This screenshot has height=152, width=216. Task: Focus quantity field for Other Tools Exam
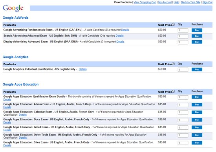point(183,135)
